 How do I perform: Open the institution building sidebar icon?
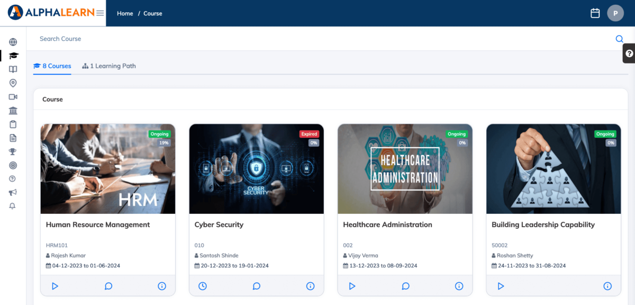(x=13, y=111)
